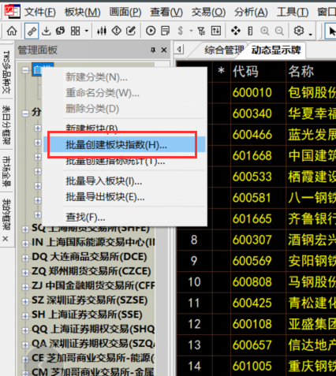Image resolution: width=336 pixels, height=376 pixels.
Task: Expand ZJ 中国金融期货交易所 tree node
Action: pos(25,287)
